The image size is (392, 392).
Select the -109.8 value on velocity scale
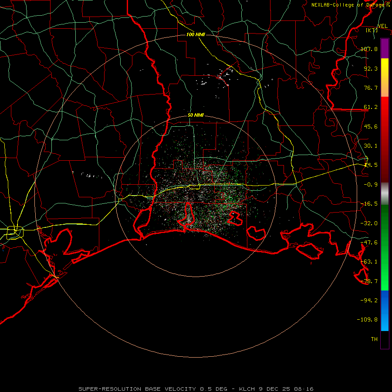(367, 320)
